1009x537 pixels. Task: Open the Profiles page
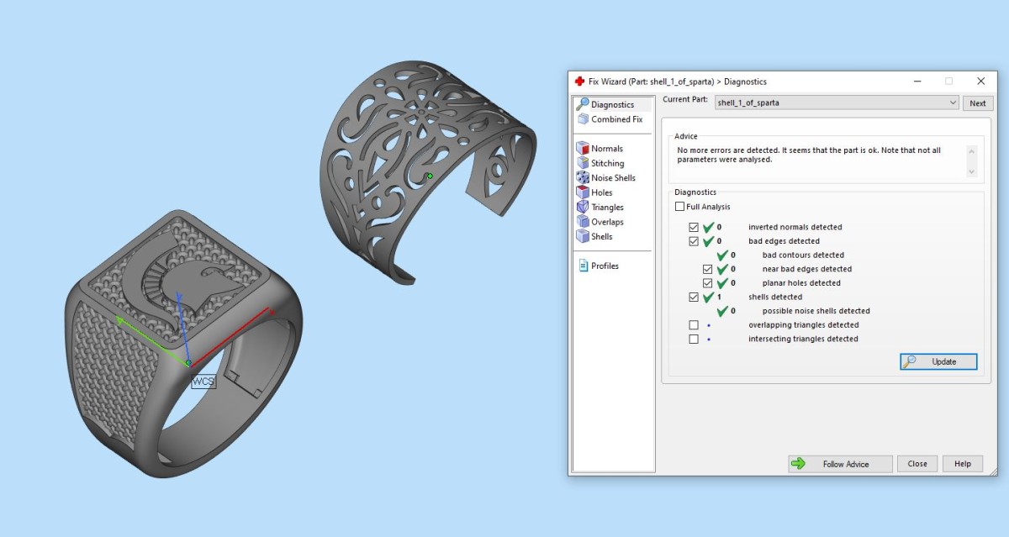[x=604, y=266]
